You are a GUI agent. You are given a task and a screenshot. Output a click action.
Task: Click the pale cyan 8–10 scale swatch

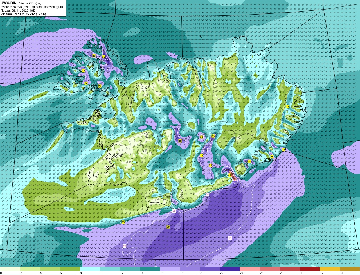point(90,269)
